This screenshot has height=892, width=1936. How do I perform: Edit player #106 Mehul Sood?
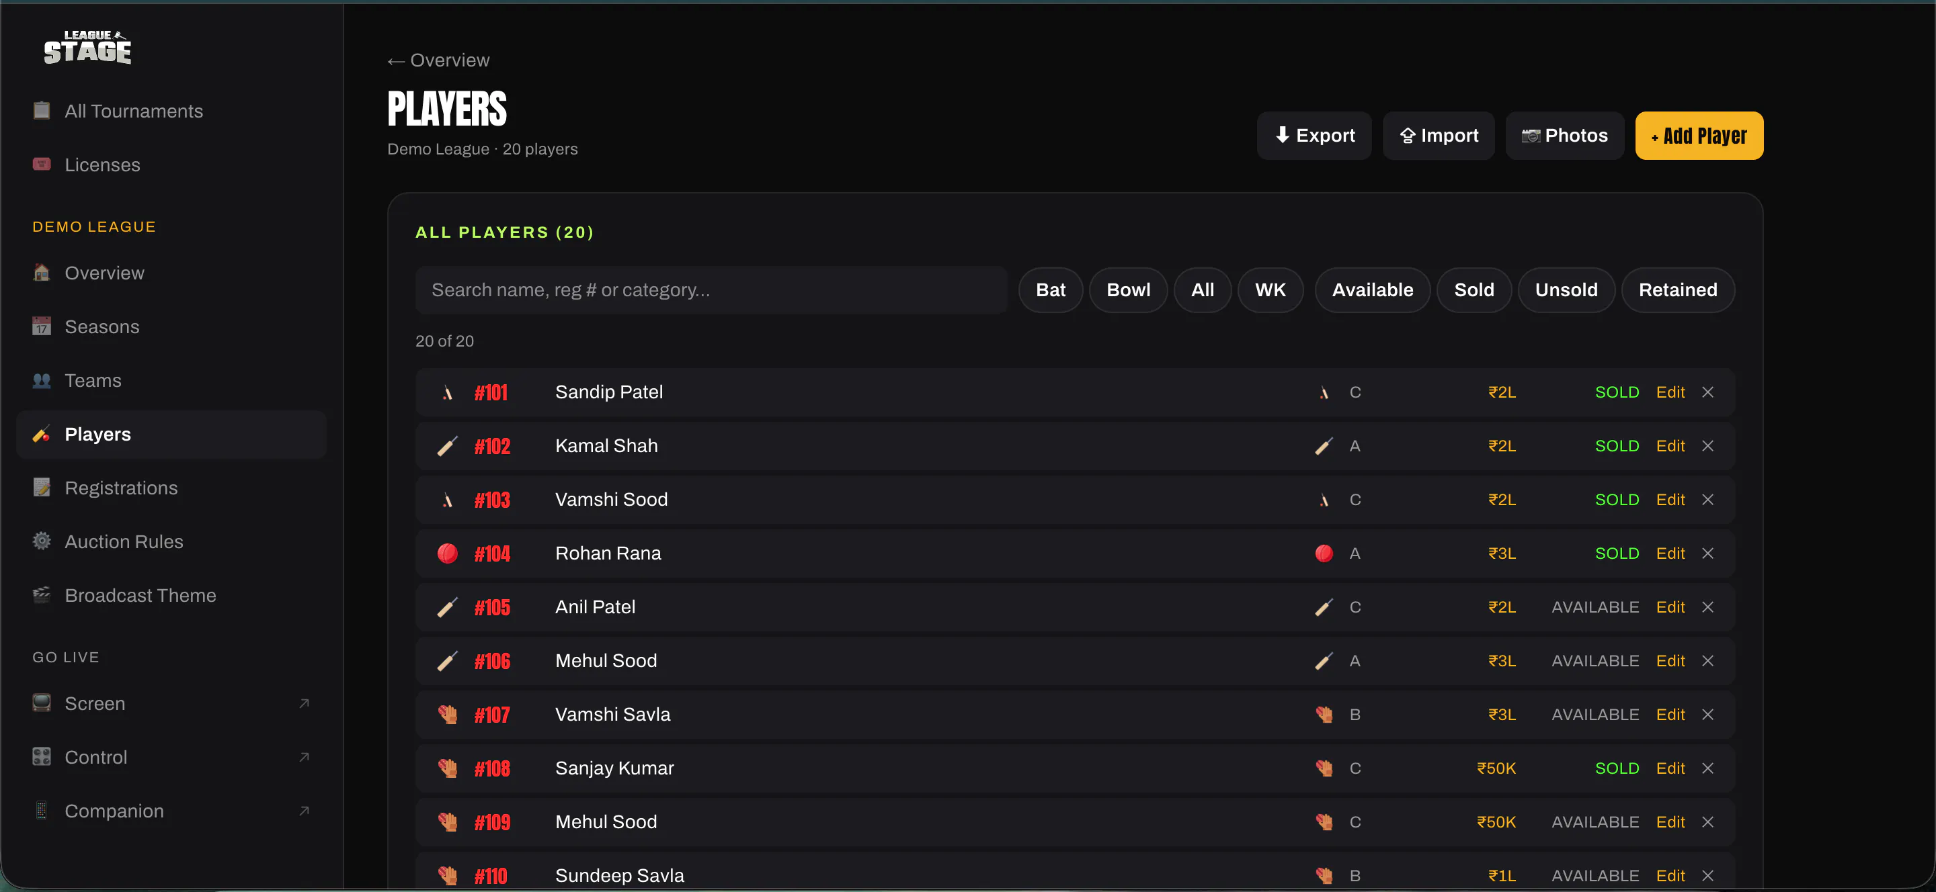(x=1670, y=661)
